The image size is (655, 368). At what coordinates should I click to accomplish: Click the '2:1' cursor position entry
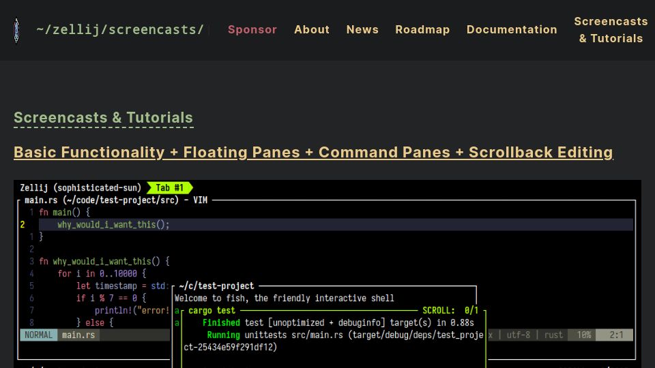point(616,335)
